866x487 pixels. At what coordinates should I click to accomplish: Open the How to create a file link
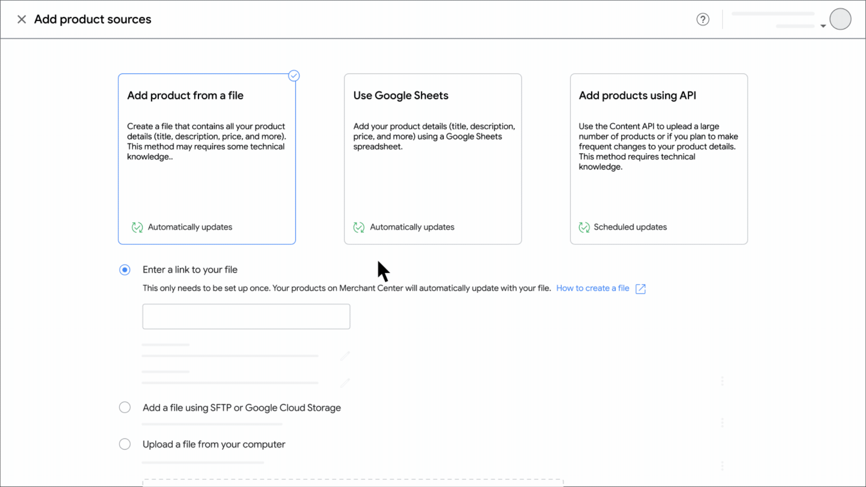pos(593,288)
